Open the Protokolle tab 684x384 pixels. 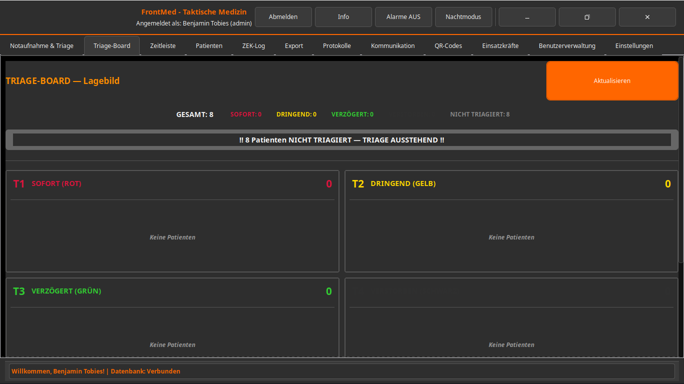[336, 45]
